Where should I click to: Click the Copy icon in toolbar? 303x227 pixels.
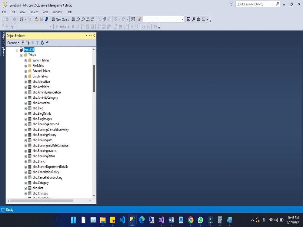(x=104, y=19)
